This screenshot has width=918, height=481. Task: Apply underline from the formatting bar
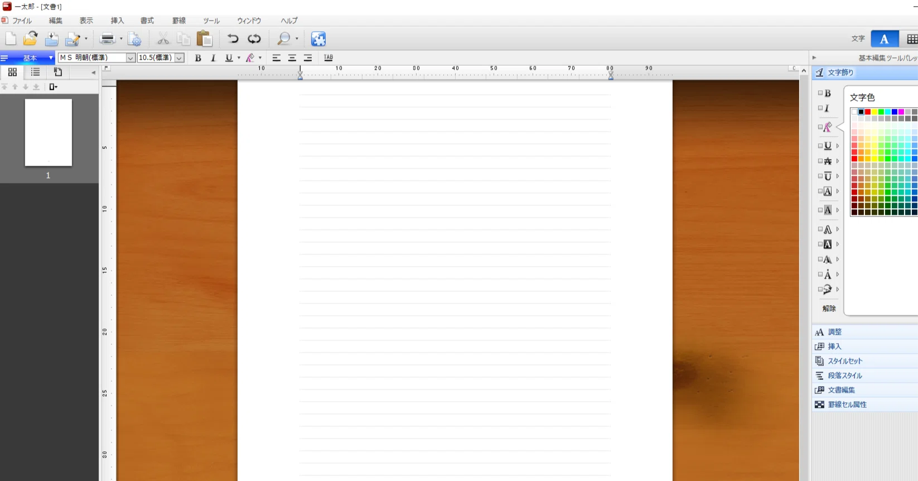pyautogui.click(x=229, y=58)
